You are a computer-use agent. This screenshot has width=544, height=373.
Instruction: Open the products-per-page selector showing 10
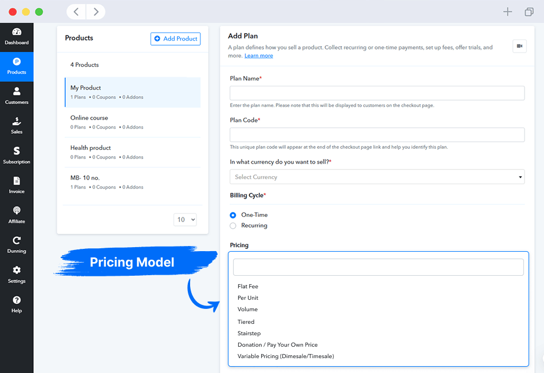coord(185,219)
